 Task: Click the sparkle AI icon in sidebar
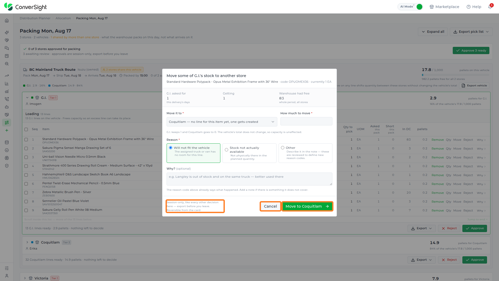[7, 33]
